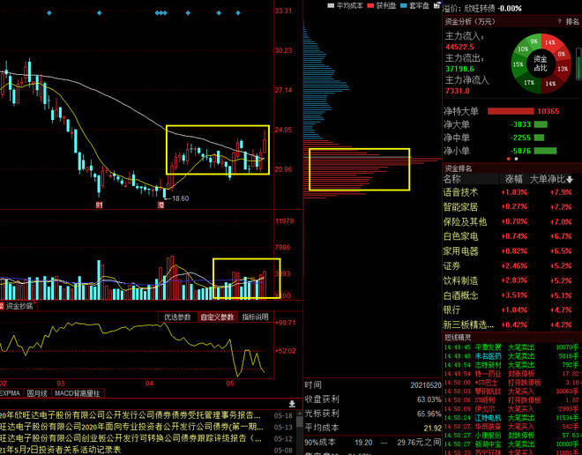The width and height of the screenshot is (582, 455).
Task: Click the fund share donut chart
Action: point(541,61)
